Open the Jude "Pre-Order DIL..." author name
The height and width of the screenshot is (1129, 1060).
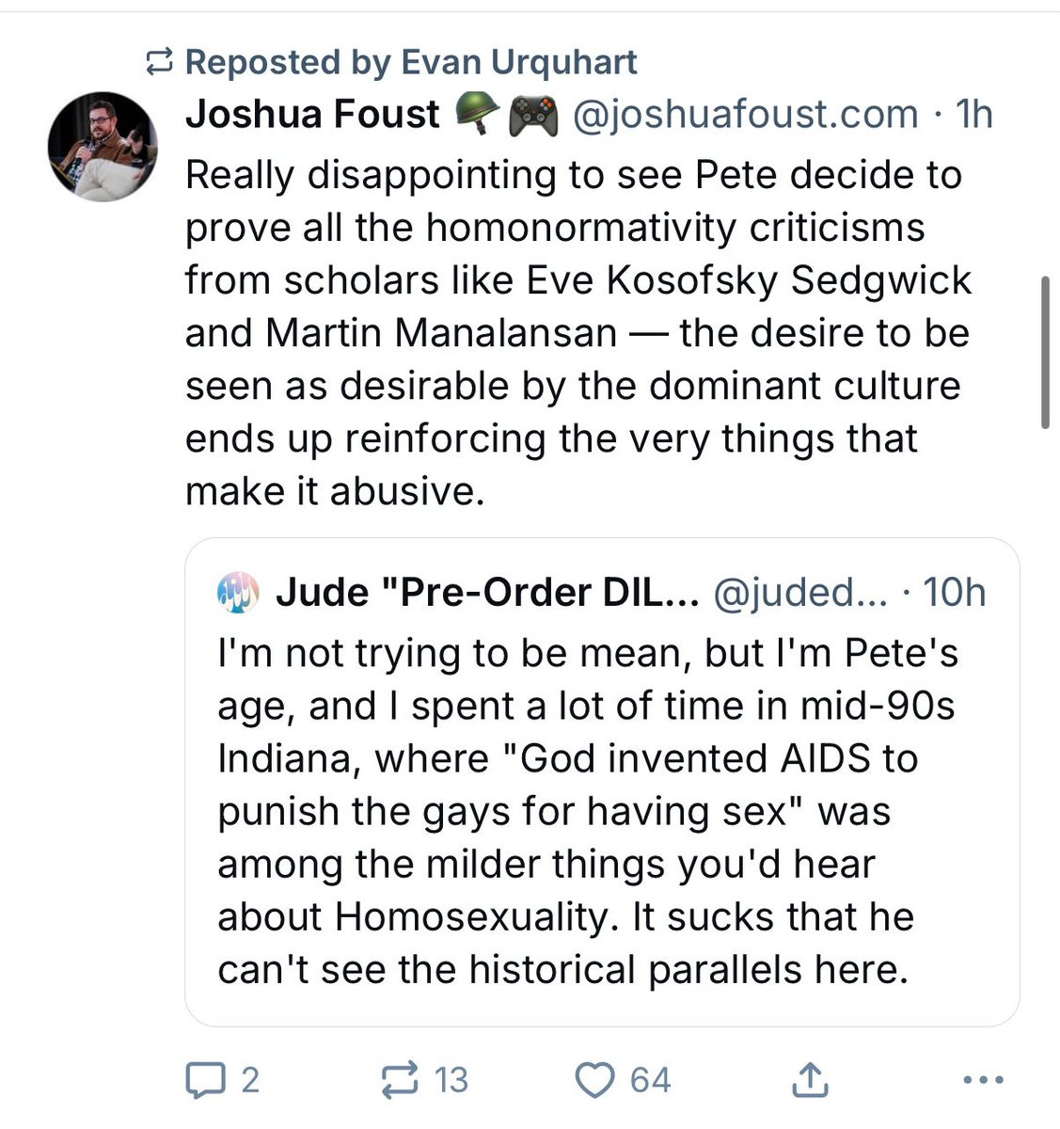coord(486,593)
